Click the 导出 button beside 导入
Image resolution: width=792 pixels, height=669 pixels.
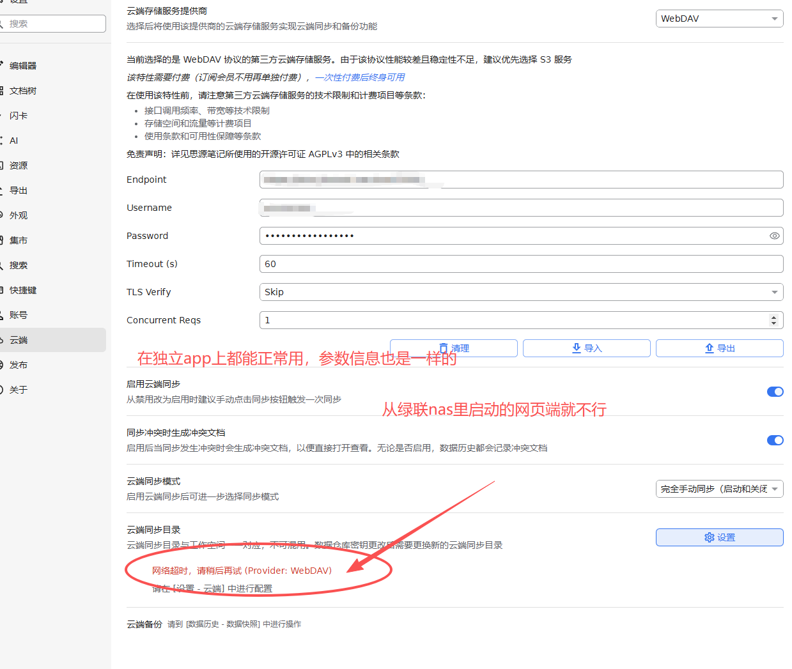[x=720, y=348]
